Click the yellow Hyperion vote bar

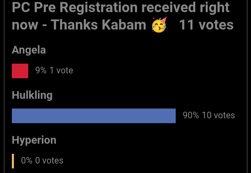pyautogui.click(x=13, y=161)
